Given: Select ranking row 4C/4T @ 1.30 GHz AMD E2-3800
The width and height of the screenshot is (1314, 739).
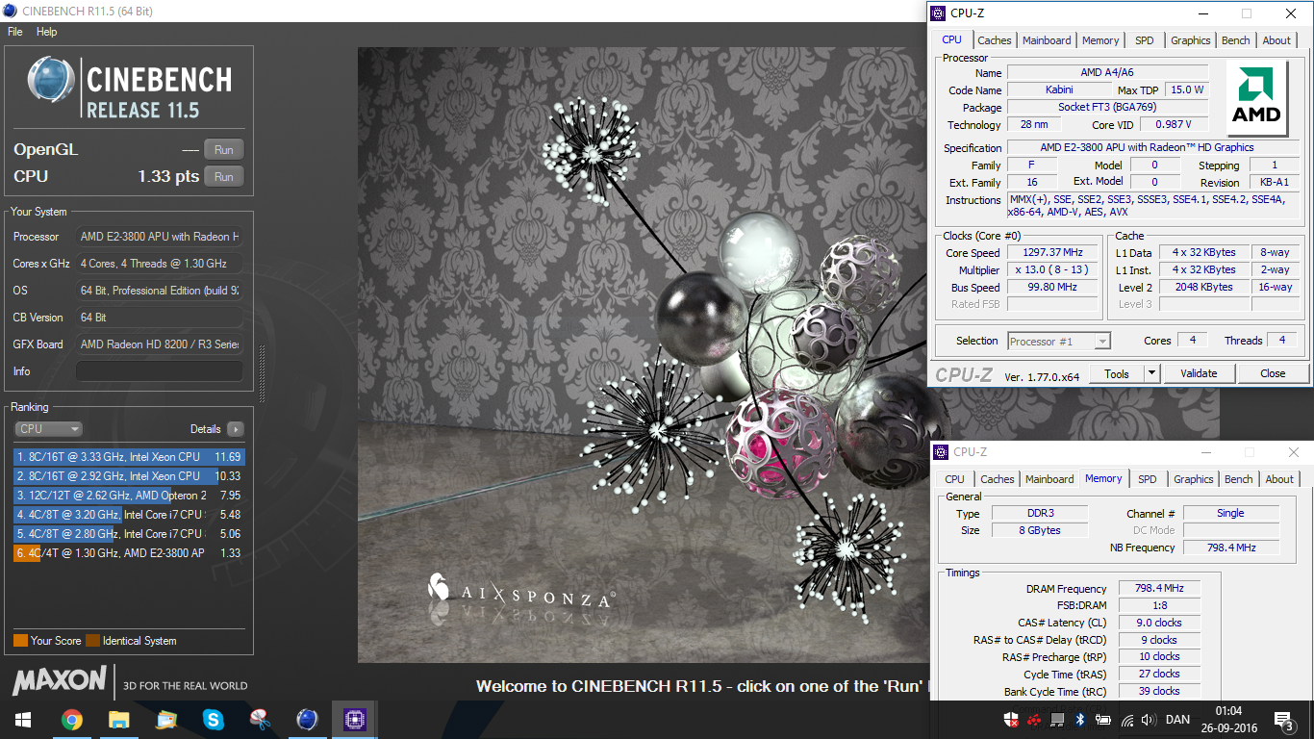Looking at the screenshot, I should coord(129,553).
